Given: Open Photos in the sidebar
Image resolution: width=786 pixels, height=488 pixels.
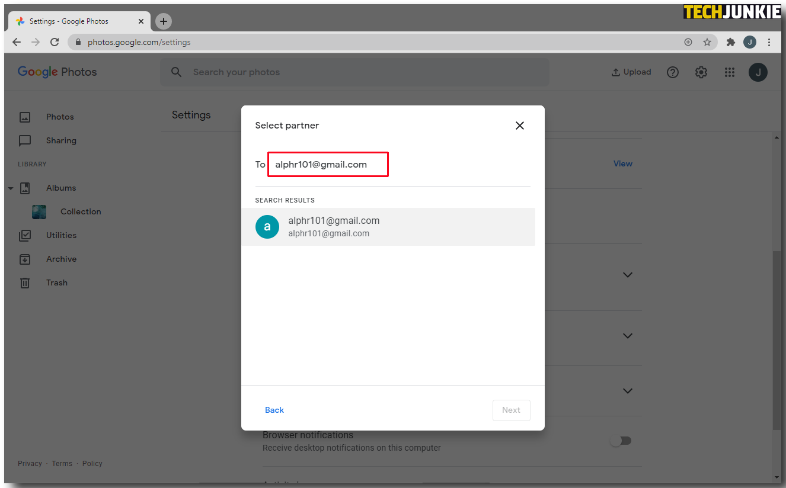Looking at the screenshot, I should coord(60,117).
